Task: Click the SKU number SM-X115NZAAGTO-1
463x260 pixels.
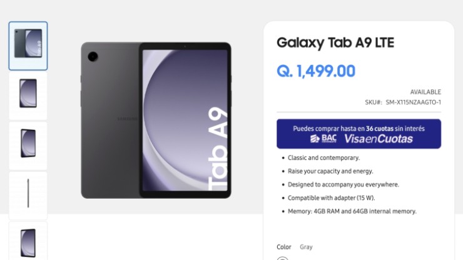Action: [413, 102]
